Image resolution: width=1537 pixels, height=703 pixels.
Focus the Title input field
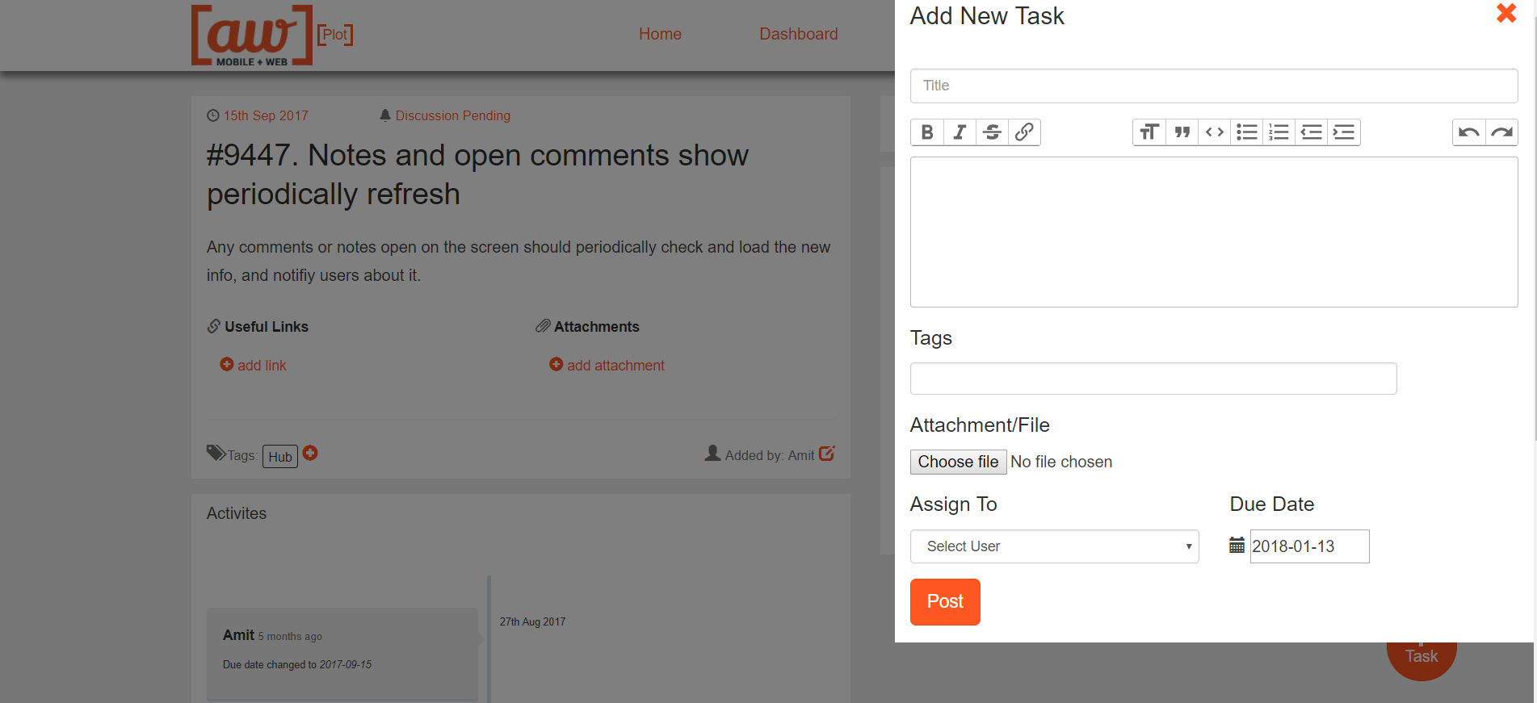point(1214,86)
